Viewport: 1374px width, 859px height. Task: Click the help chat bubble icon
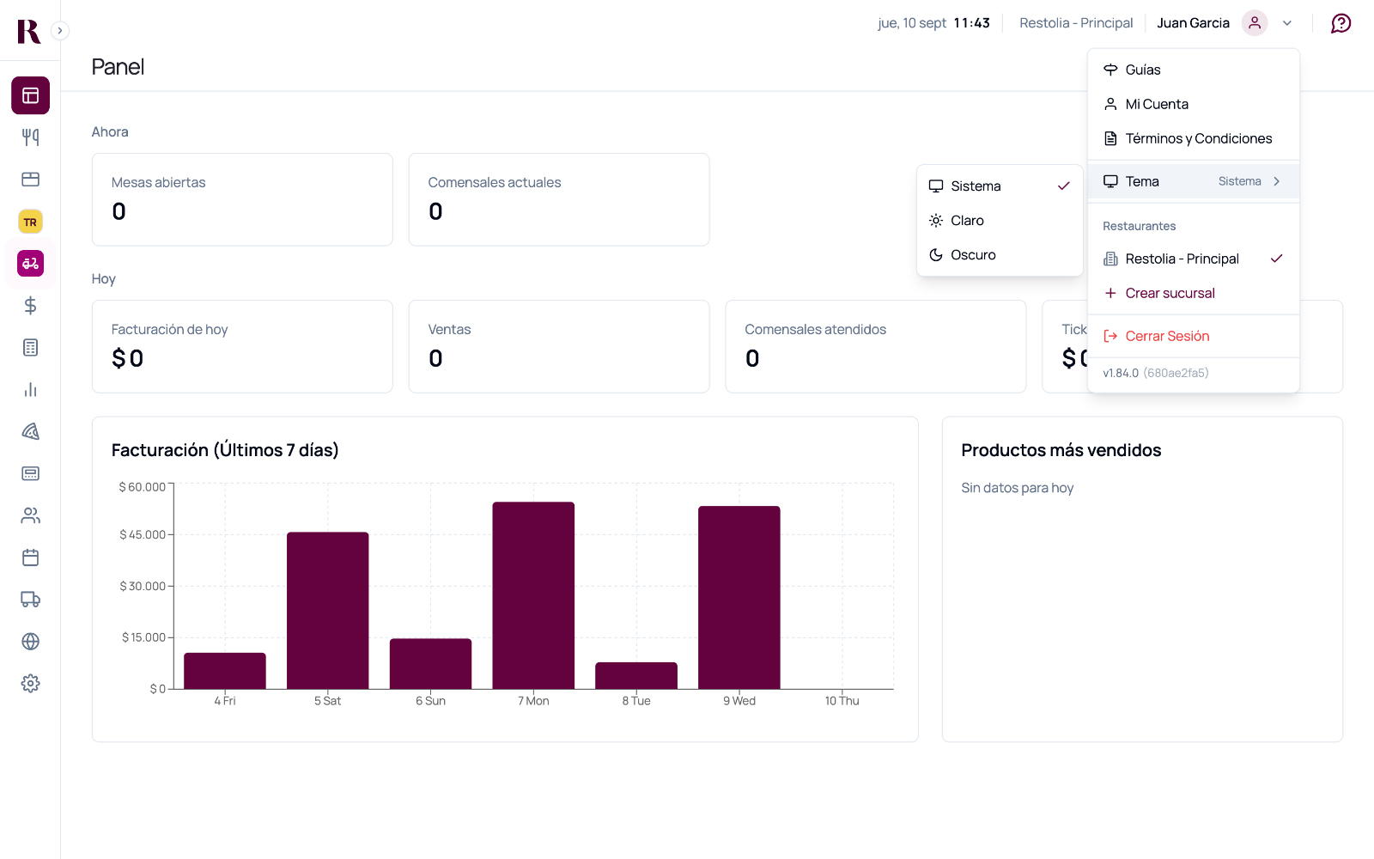(x=1341, y=23)
